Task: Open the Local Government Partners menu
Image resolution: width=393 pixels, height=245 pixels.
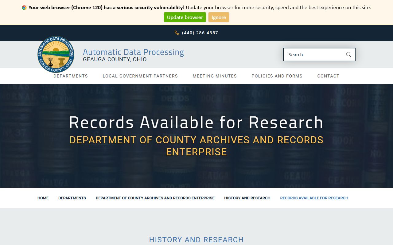Action: tap(140, 76)
